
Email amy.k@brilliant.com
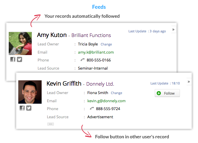click(96, 52)
